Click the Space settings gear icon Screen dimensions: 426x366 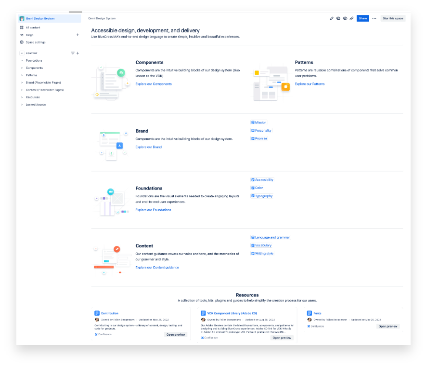pyautogui.click(x=22, y=42)
